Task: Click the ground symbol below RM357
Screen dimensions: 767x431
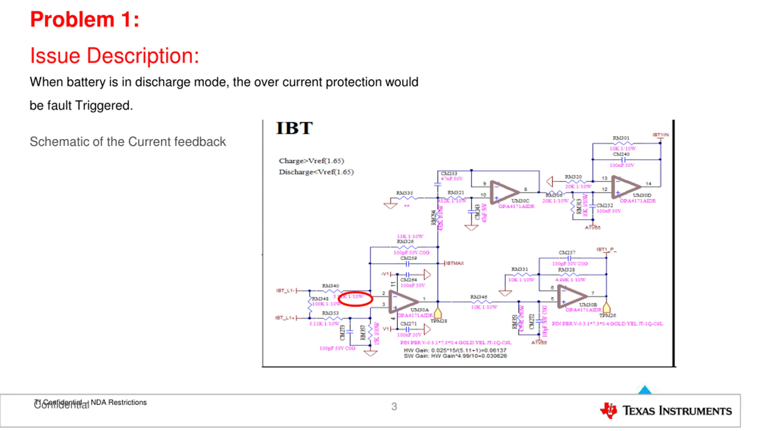Action: pos(370,353)
